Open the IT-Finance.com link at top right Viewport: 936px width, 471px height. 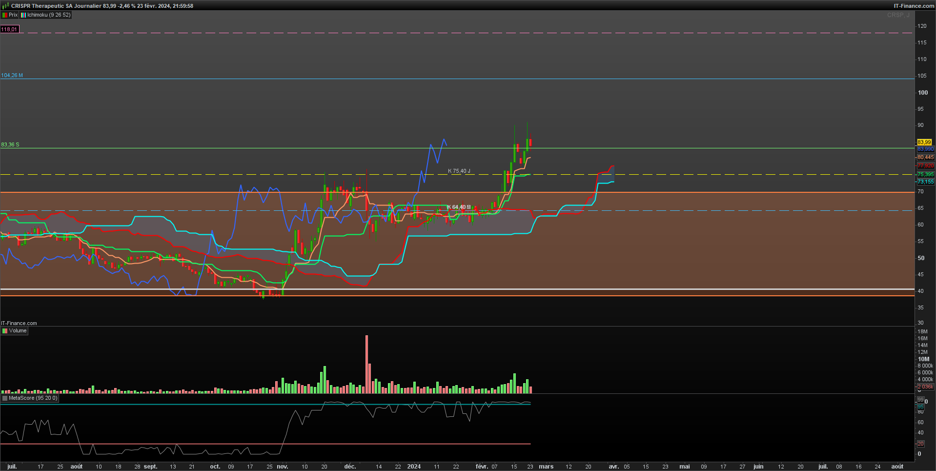click(x=914, y=6)
